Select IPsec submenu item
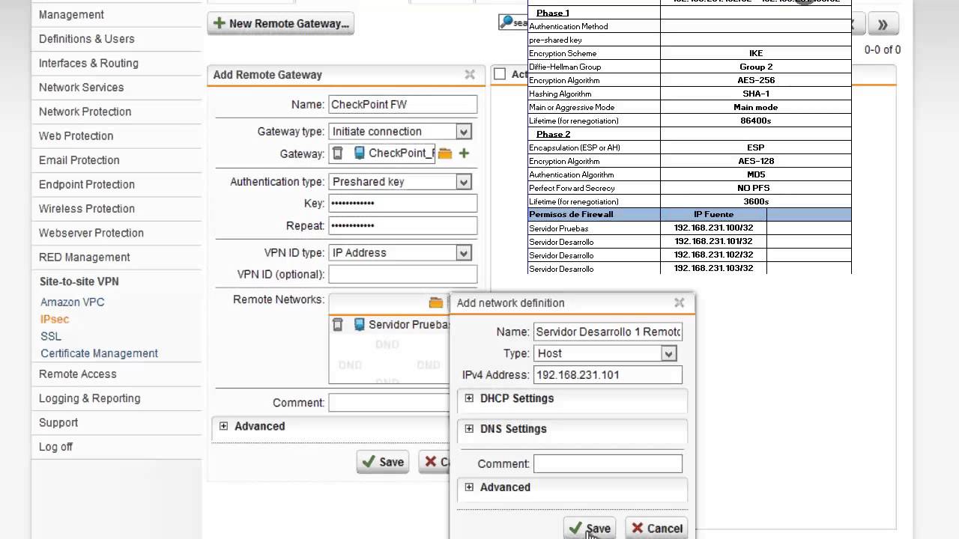This screenshot has width=959, height=539. (55, 319)
